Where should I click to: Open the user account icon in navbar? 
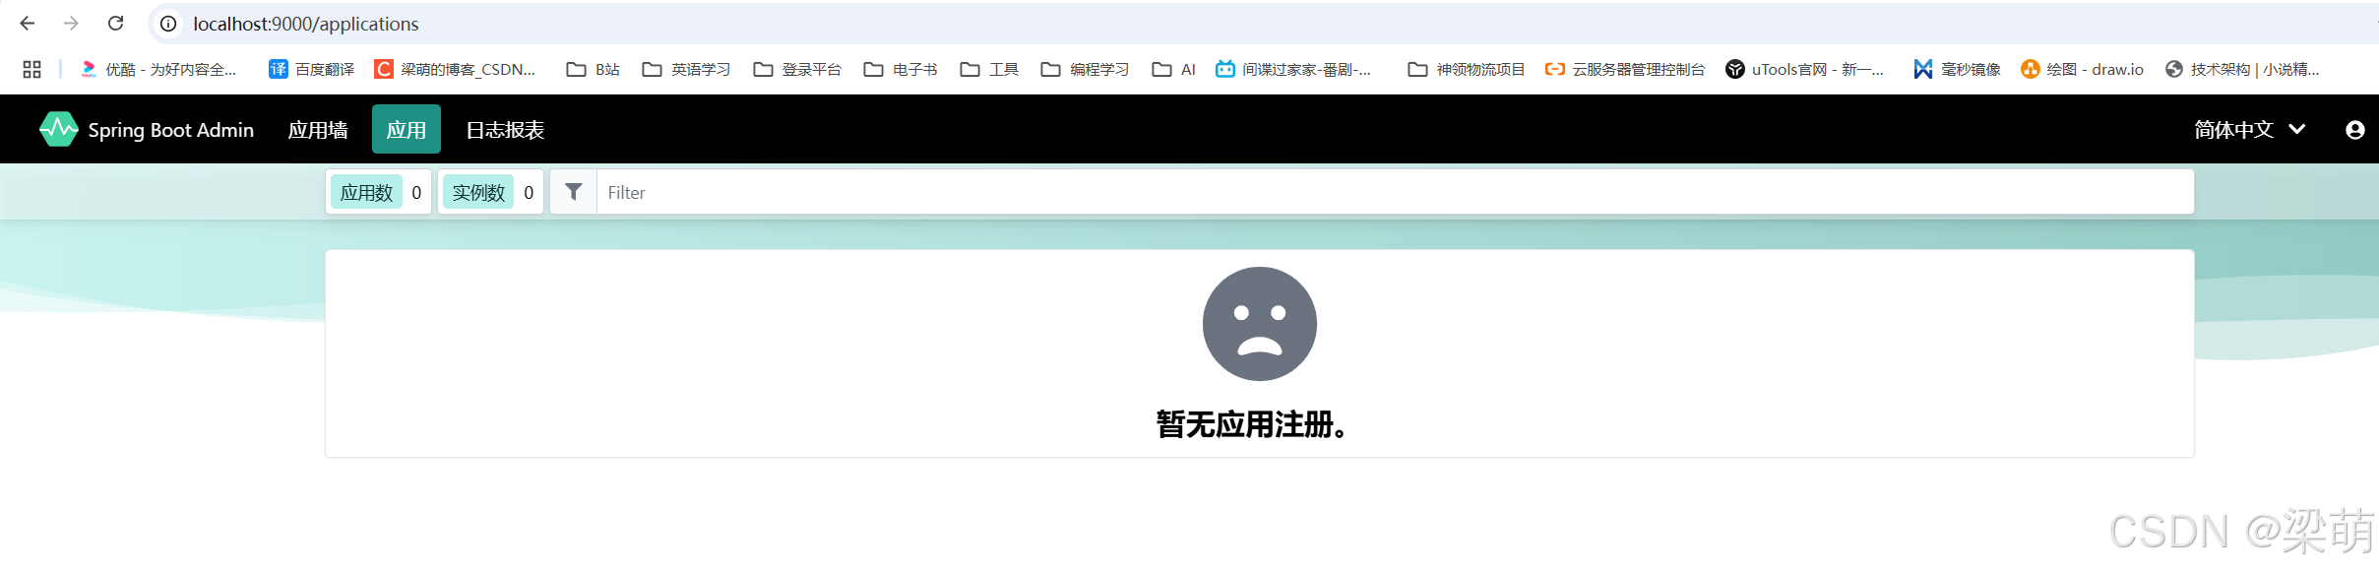pyautogui.click(x=2354, y=130)
